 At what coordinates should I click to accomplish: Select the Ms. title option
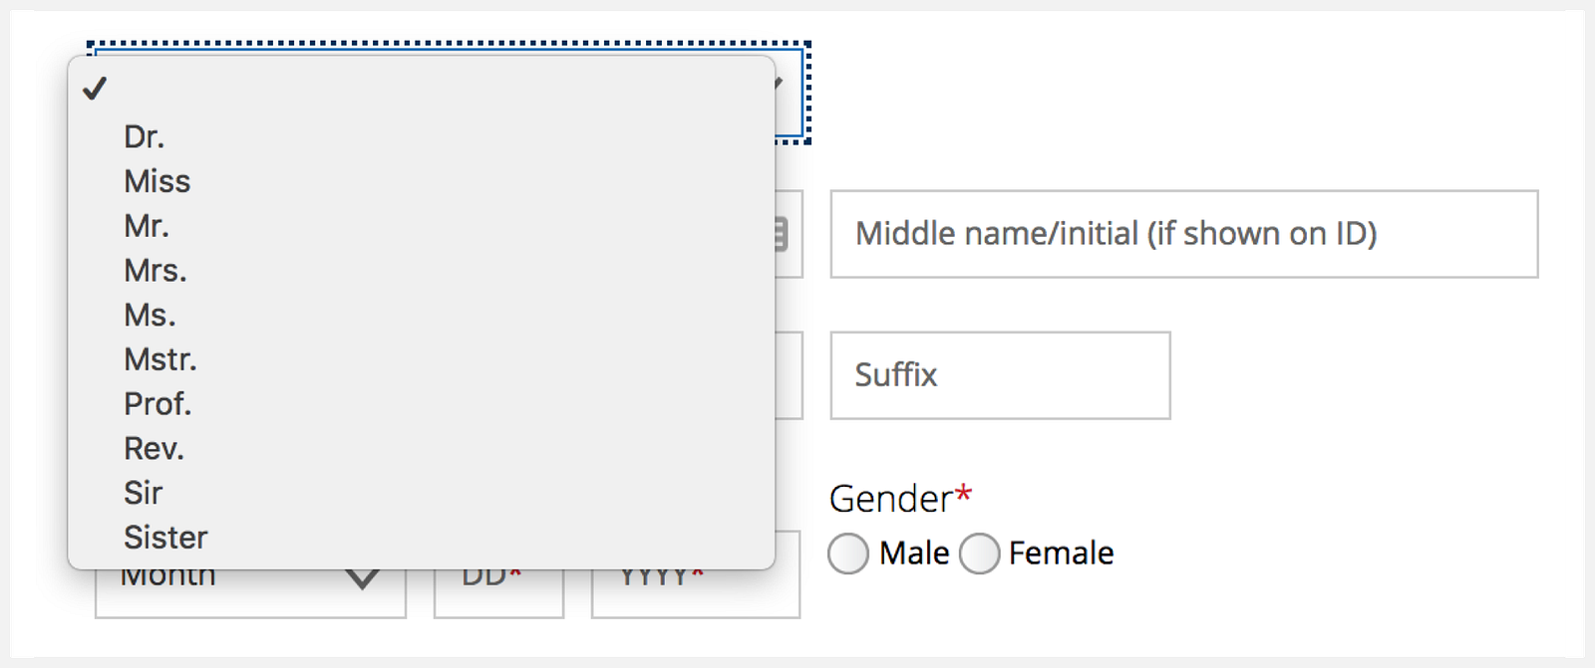pos(150,316)
